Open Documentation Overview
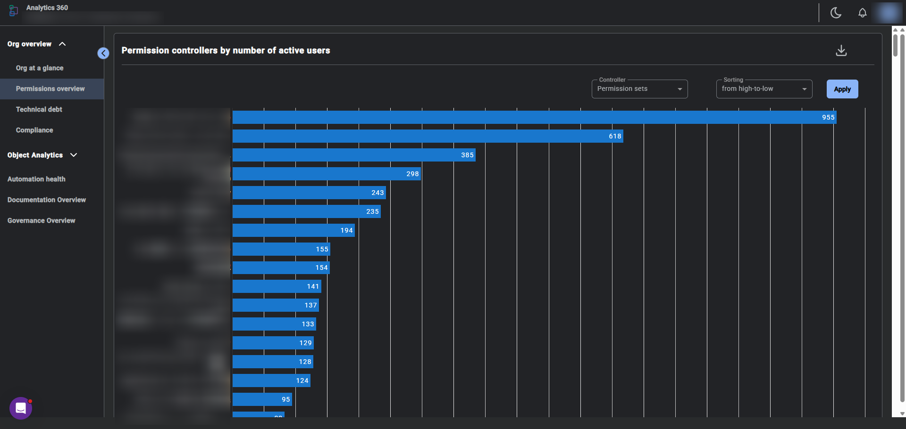906x429 pixels. [47, 200]
